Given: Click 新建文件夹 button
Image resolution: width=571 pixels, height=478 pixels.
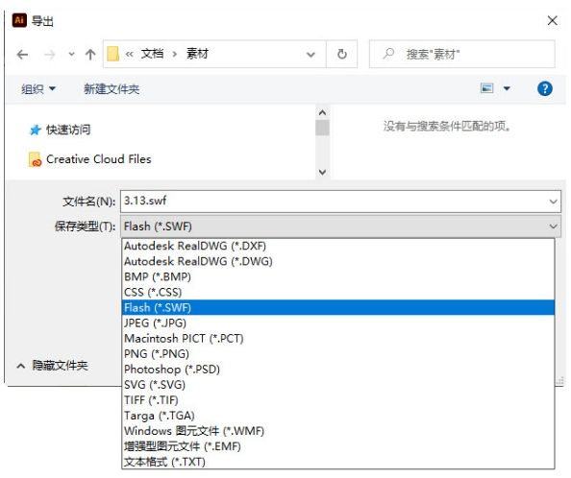Looking at the screenshot, I should pyautogui.click(x=112, y=89).
